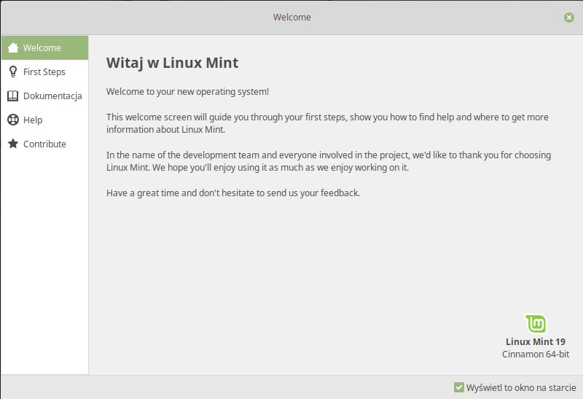Open the First Steps section
Screen dimensions: 583x399
click(x=44, y=71)
